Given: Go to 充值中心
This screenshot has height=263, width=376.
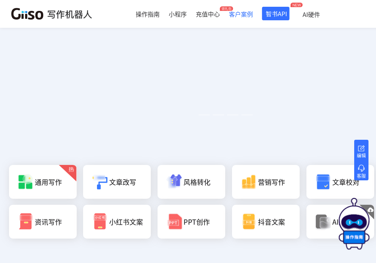Looking at the screenshot, I should click(x=208, y=14).
